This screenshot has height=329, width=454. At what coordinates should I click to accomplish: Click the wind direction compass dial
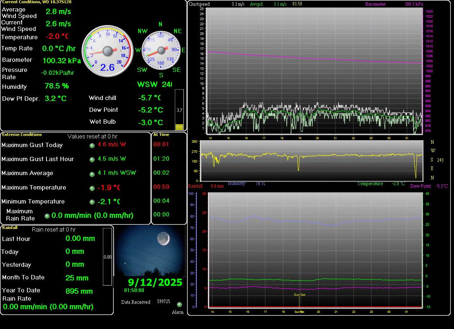coord(161,50)
